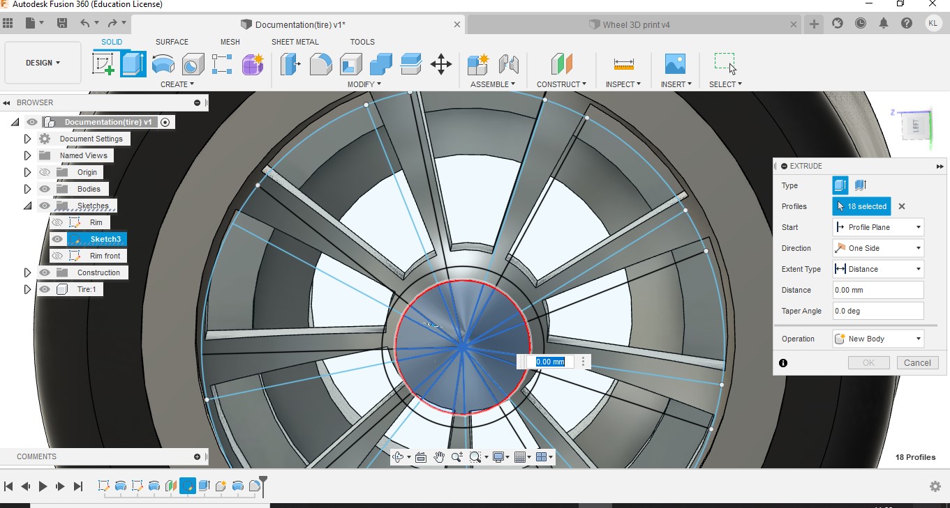Screen dimensions: 950x508
Task: Switch to the Wheel 3D print v4 document tab
Action: (x=635, y=24)
